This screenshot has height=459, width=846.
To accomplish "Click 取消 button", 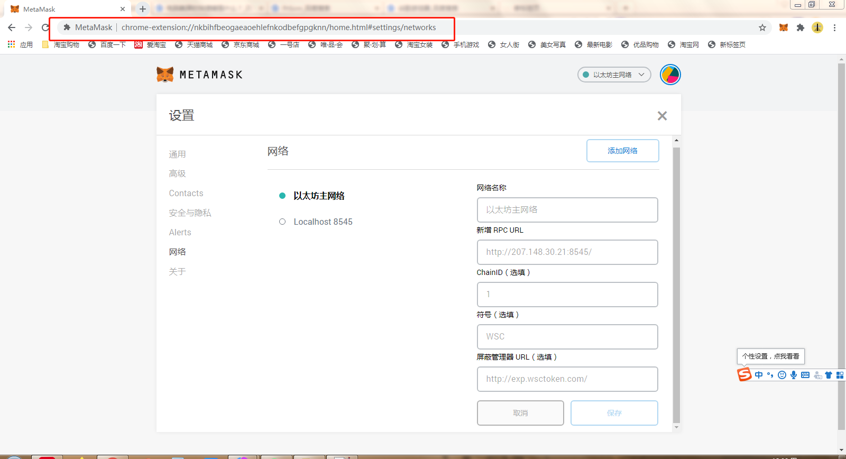I will 520,413.
